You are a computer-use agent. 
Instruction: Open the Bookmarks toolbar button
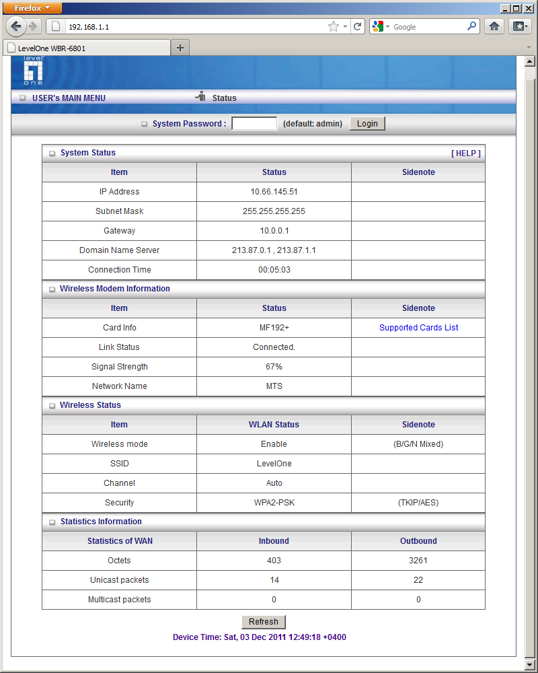coord(520,27)
